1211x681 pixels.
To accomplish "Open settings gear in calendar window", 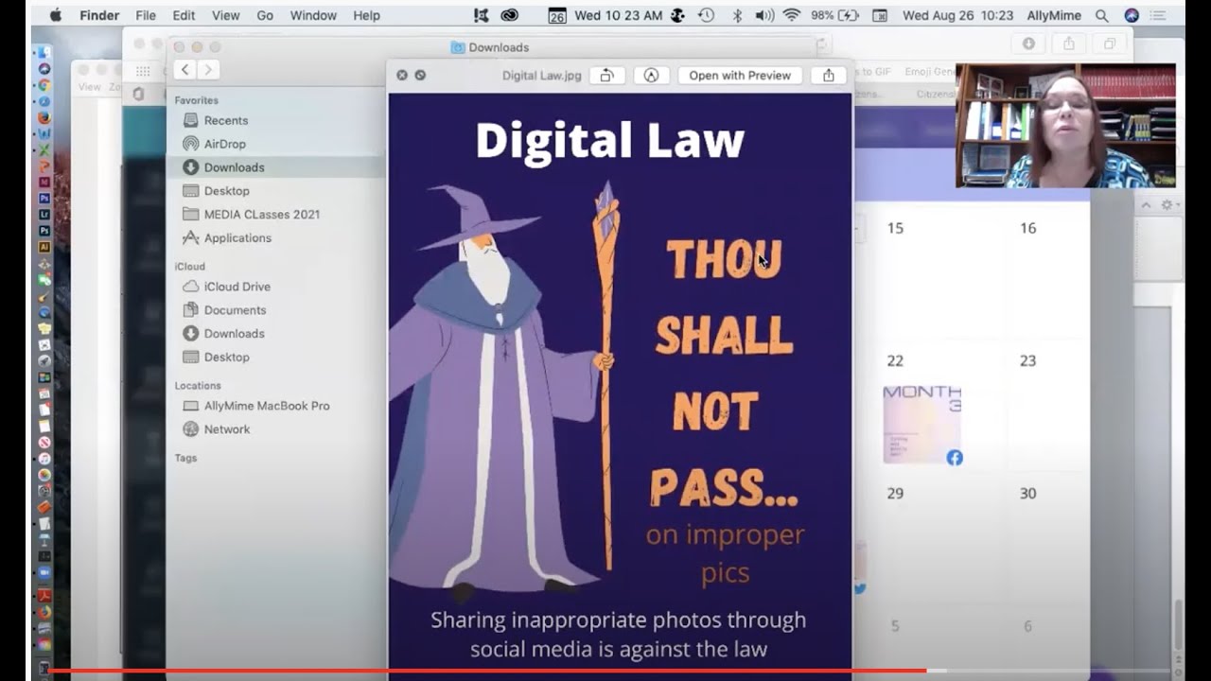I will [1167, 204].
